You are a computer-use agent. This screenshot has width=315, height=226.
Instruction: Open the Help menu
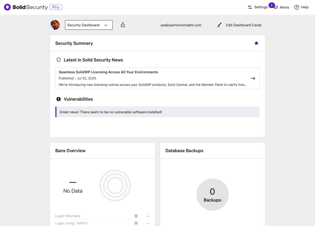click(301, 7)
